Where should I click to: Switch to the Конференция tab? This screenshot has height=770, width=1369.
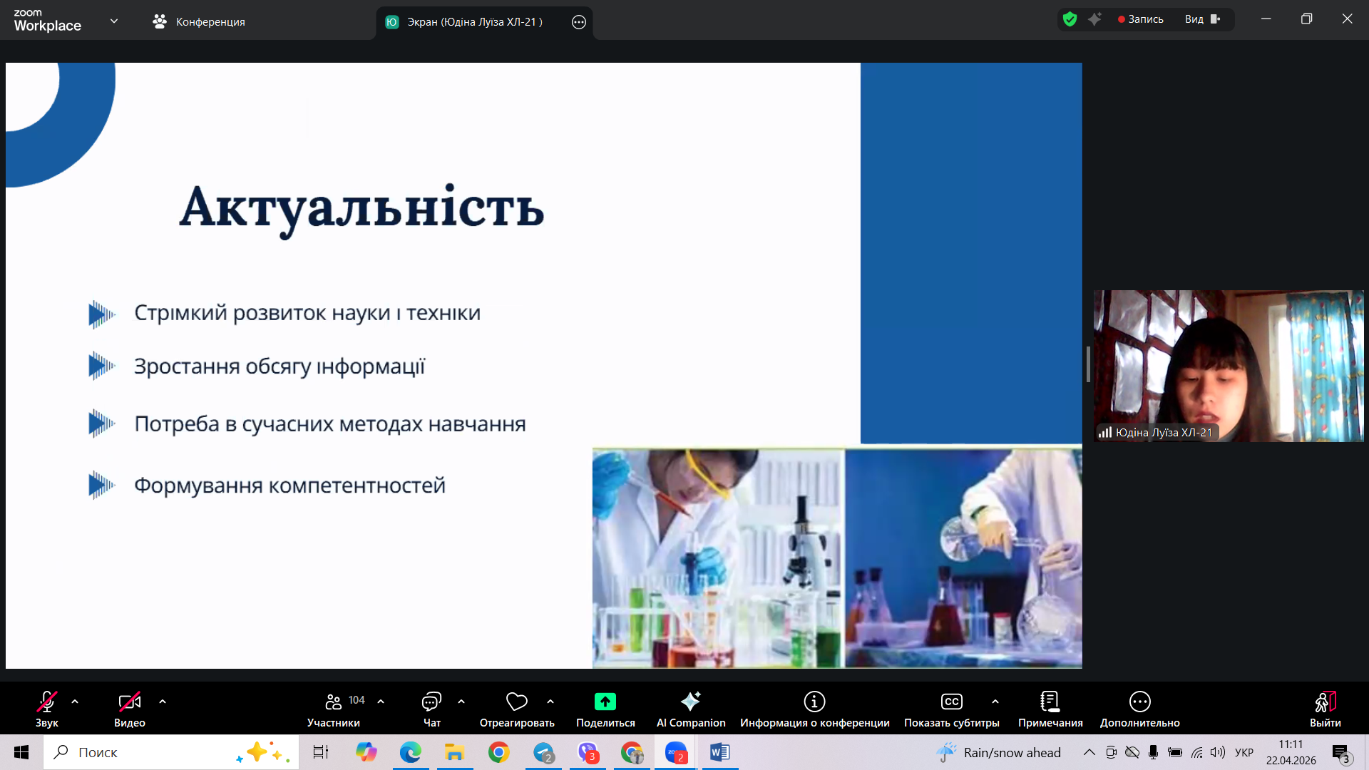pyautogui.click(x=199, y=22)
